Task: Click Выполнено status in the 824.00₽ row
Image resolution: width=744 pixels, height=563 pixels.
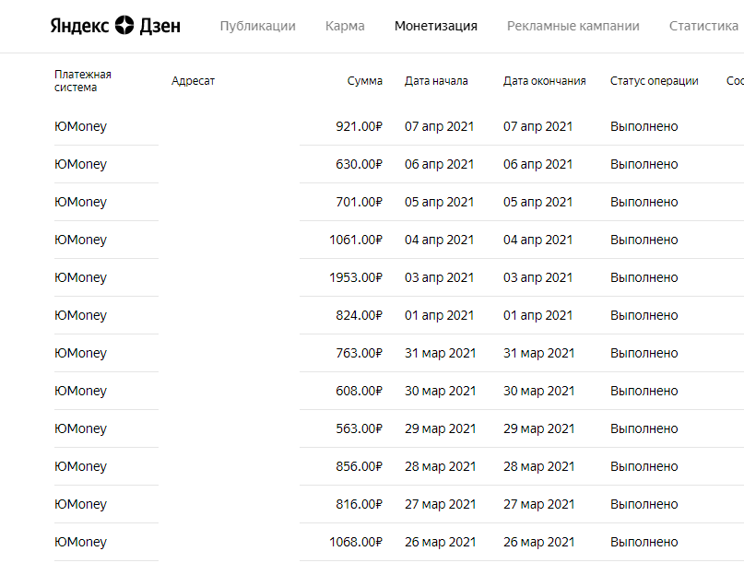Action: point(644,315)
